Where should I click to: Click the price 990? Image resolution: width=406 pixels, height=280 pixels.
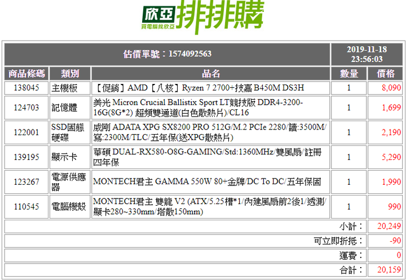[385, 207]
